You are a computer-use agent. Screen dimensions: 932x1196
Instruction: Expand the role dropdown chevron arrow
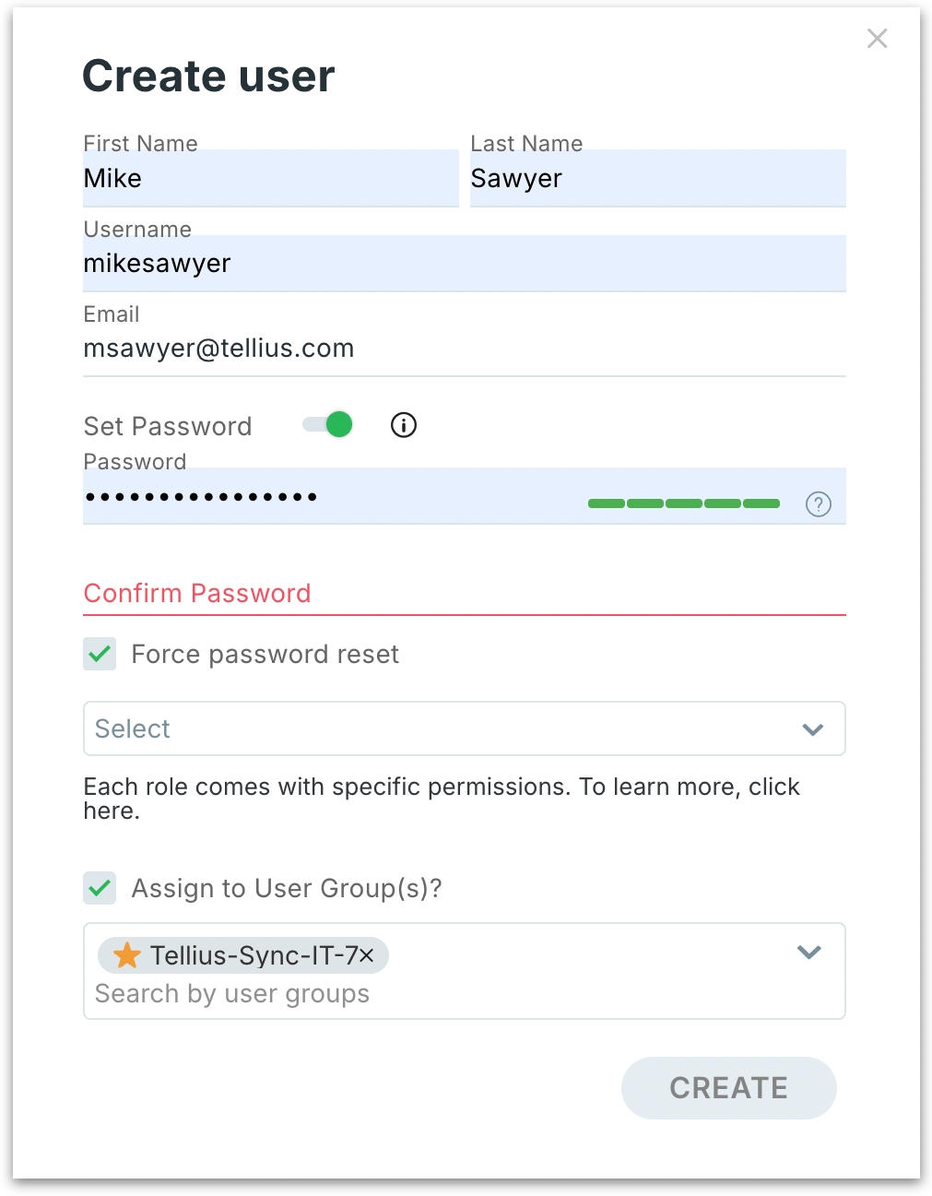(812, 729)
